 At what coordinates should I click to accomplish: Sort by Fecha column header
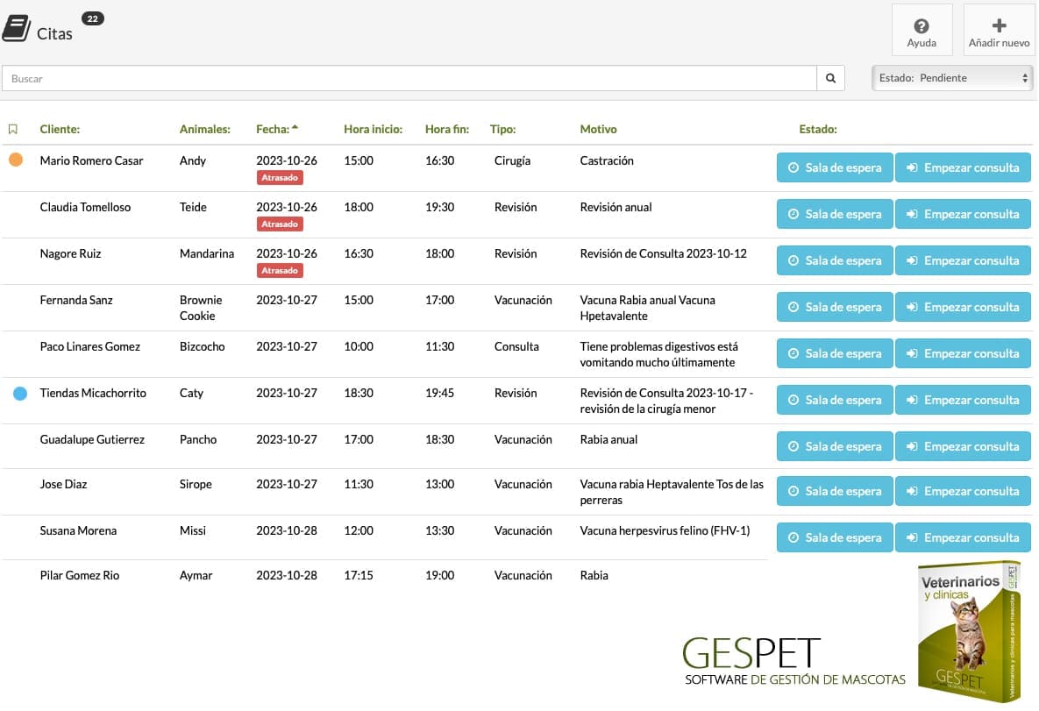277,129
